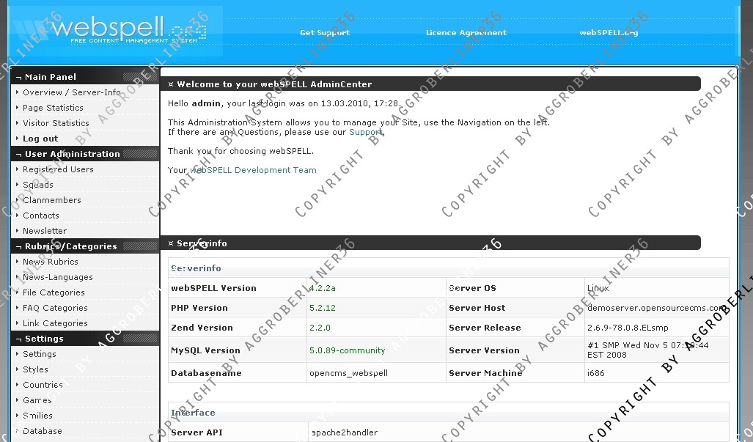Select Squads in User Administration
The width and height of the screenshot is (753, 442).
(x=38, y=185)
